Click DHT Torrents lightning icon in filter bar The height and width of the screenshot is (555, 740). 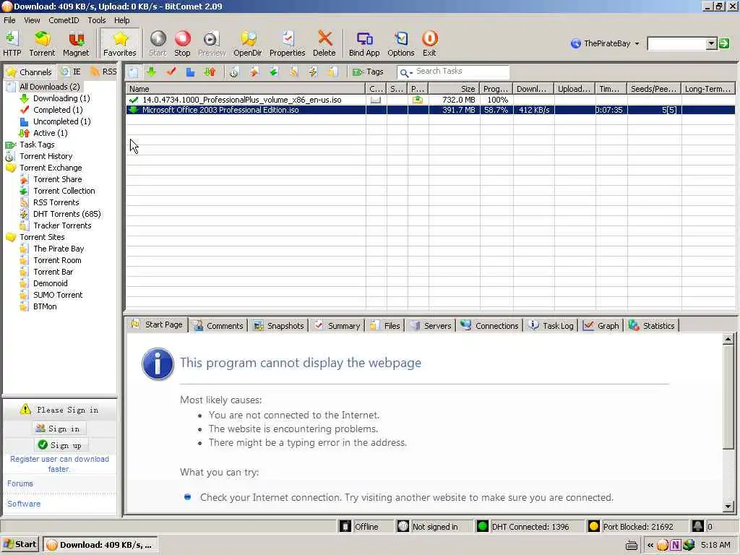click(x=313, y=72)
